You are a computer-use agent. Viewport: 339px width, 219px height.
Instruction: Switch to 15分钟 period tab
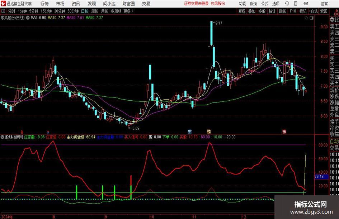coord(46,11)
